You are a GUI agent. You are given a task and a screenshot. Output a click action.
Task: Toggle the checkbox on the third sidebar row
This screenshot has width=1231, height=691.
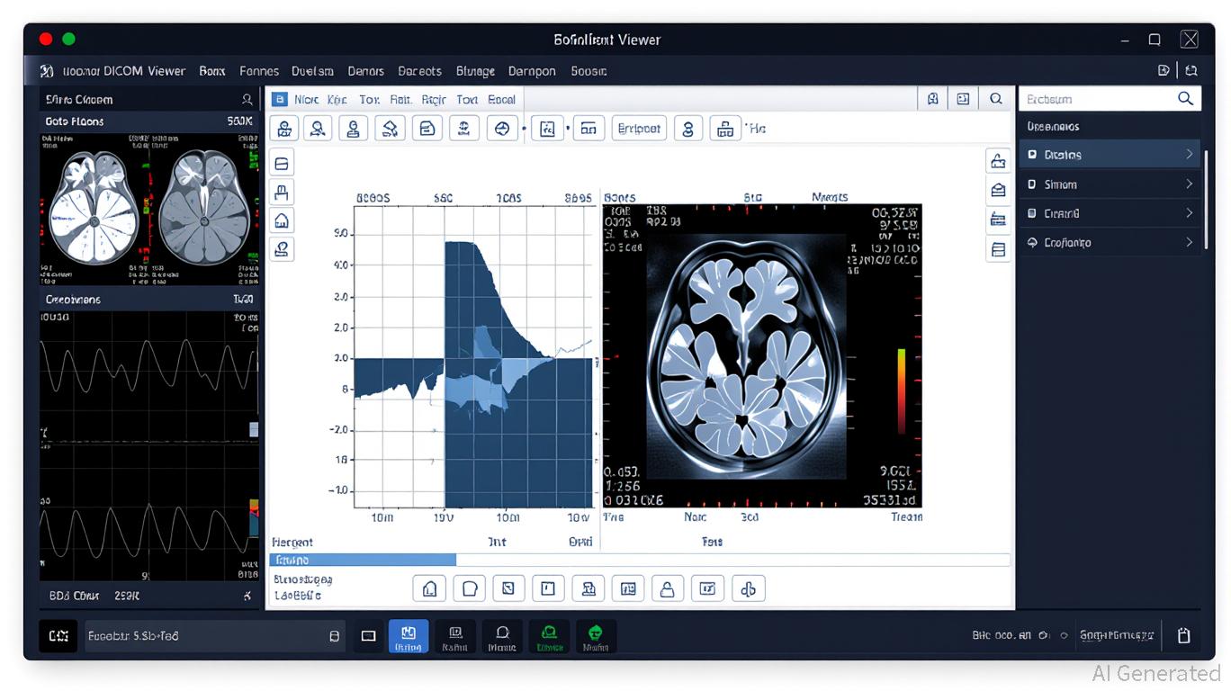pos(1032,214)
